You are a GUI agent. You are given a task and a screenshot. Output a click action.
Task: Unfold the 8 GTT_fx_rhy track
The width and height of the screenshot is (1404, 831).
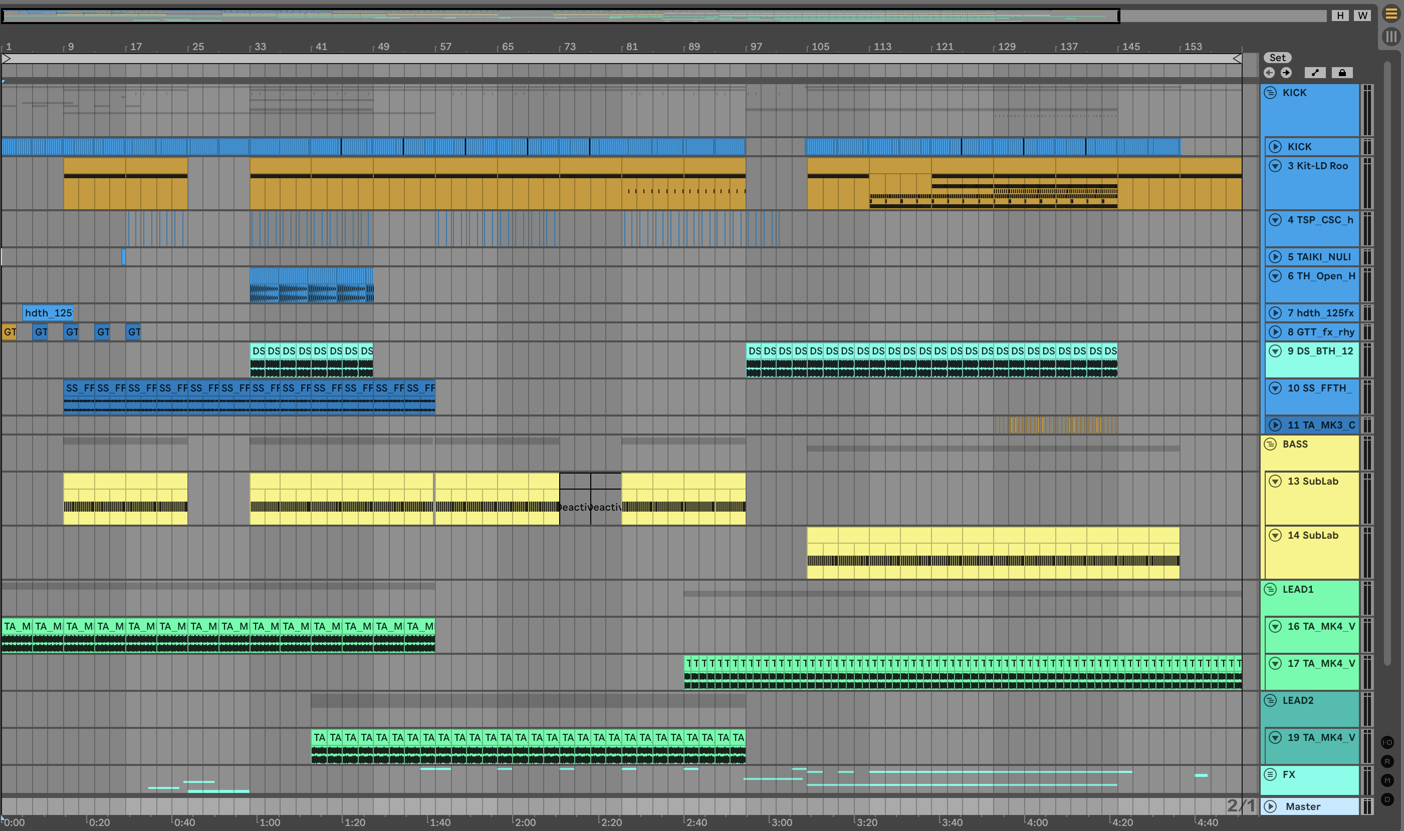tap(1275, 332)
